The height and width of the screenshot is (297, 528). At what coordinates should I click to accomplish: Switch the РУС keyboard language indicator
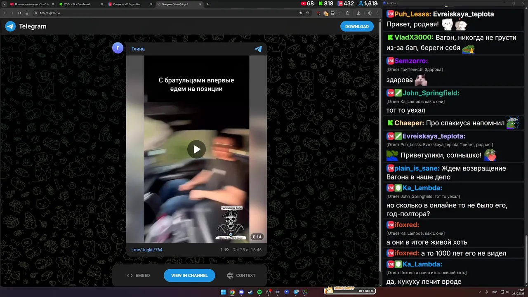click(x=495, y=292)
